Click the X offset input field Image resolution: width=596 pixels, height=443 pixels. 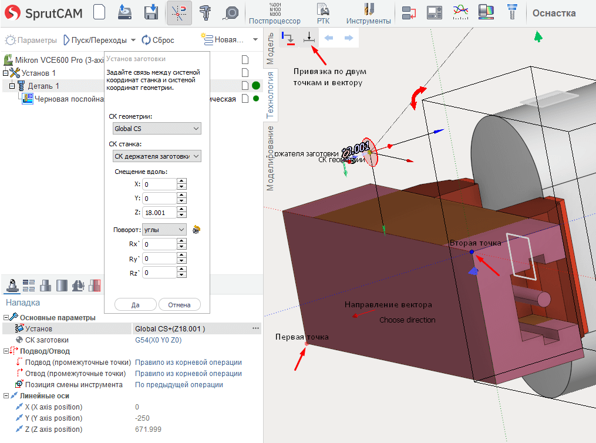point(160,184)
